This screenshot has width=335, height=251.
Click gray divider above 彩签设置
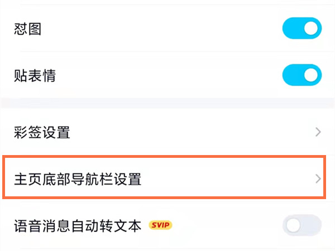click(167, 103)
